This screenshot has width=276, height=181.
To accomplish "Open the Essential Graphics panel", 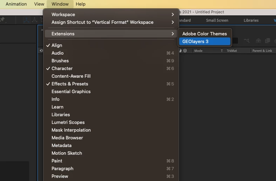I will (111, 92).
